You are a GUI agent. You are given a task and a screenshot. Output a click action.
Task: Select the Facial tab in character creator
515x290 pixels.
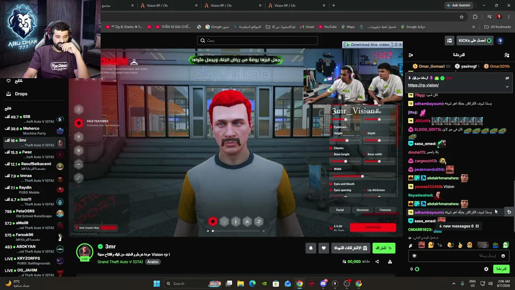tap(340, 210)
